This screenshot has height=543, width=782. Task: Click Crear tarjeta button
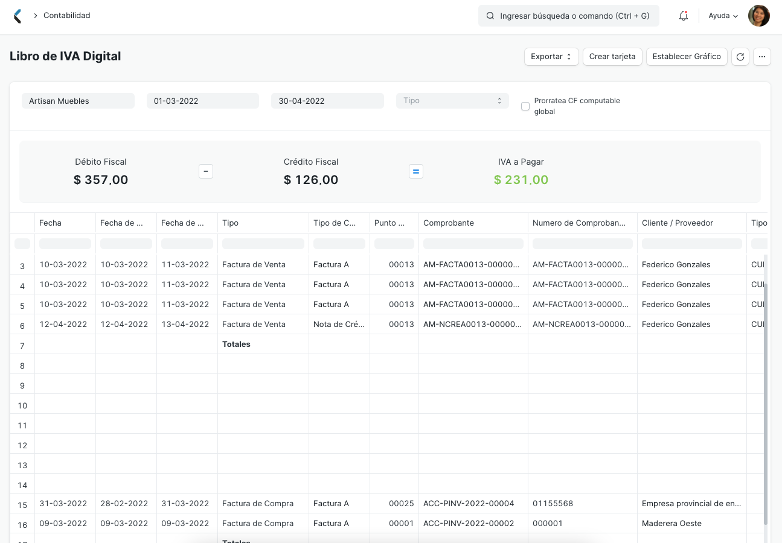click(612, 57)
